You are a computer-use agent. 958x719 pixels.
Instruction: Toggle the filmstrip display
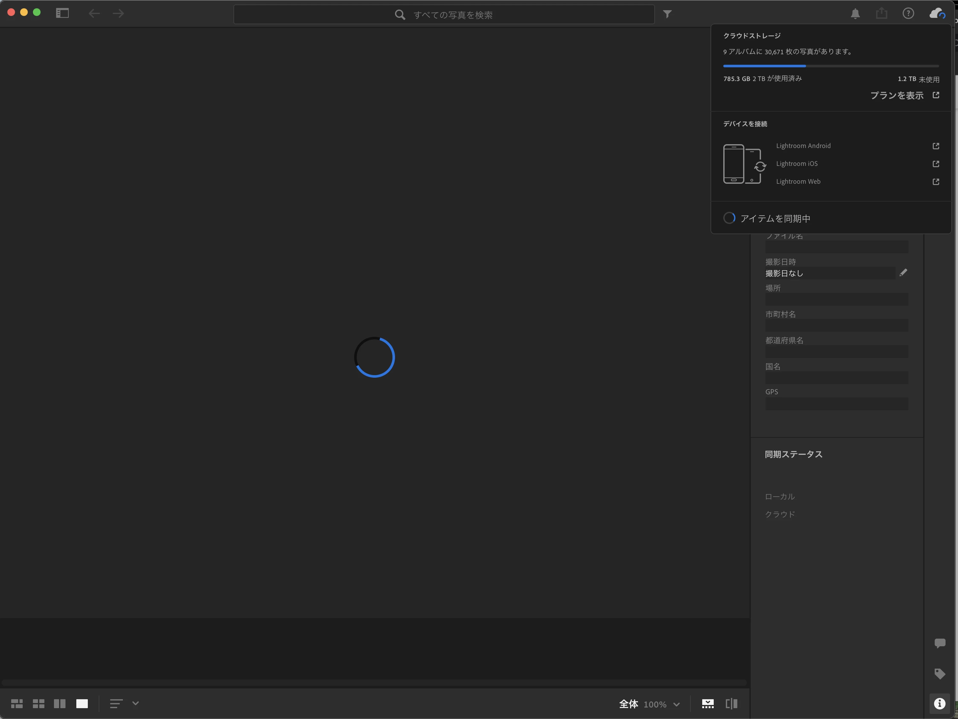[708, 704]
